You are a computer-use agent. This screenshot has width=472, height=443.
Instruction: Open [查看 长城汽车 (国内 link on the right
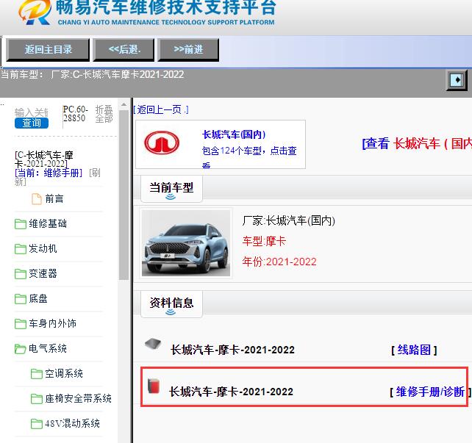coord(417,143)
